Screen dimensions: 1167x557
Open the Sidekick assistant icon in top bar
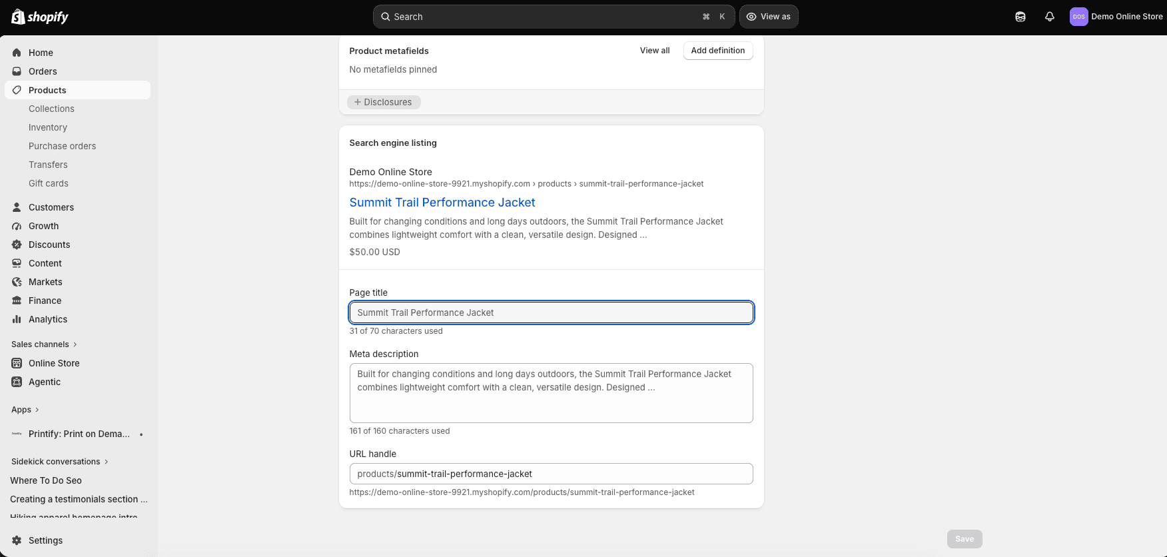(x=1020, y=17)
